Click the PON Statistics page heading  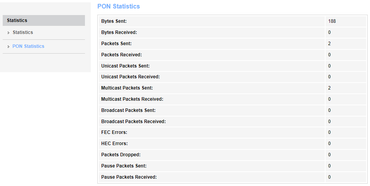(119, 7)
